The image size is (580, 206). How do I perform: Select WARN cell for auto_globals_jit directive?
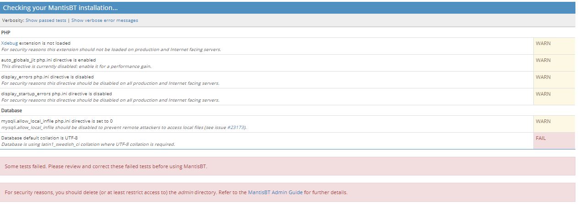[543, 61]
